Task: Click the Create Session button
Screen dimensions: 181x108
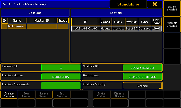Action: 9,95
